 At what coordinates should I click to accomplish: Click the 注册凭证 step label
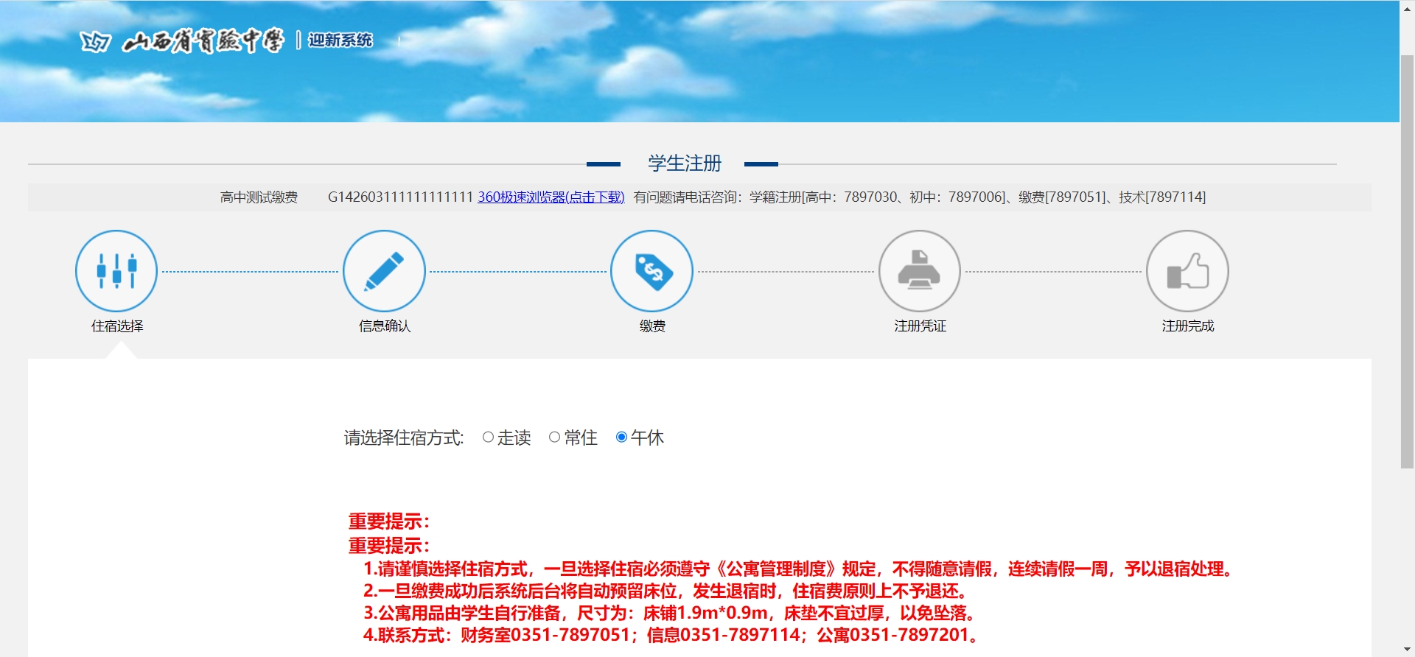pos(920,326)
